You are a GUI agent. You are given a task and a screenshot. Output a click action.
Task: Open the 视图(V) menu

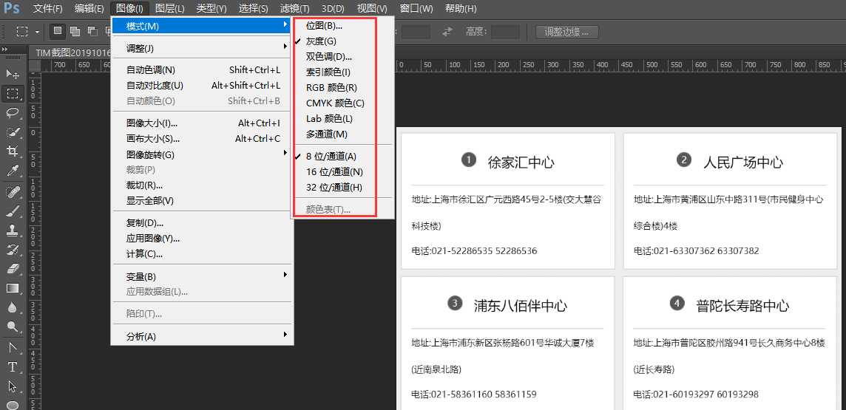(372, 9)
